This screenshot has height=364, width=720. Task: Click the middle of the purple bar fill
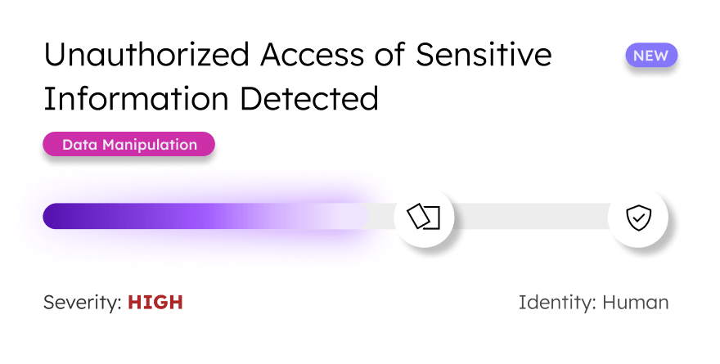tap(205, 217)
